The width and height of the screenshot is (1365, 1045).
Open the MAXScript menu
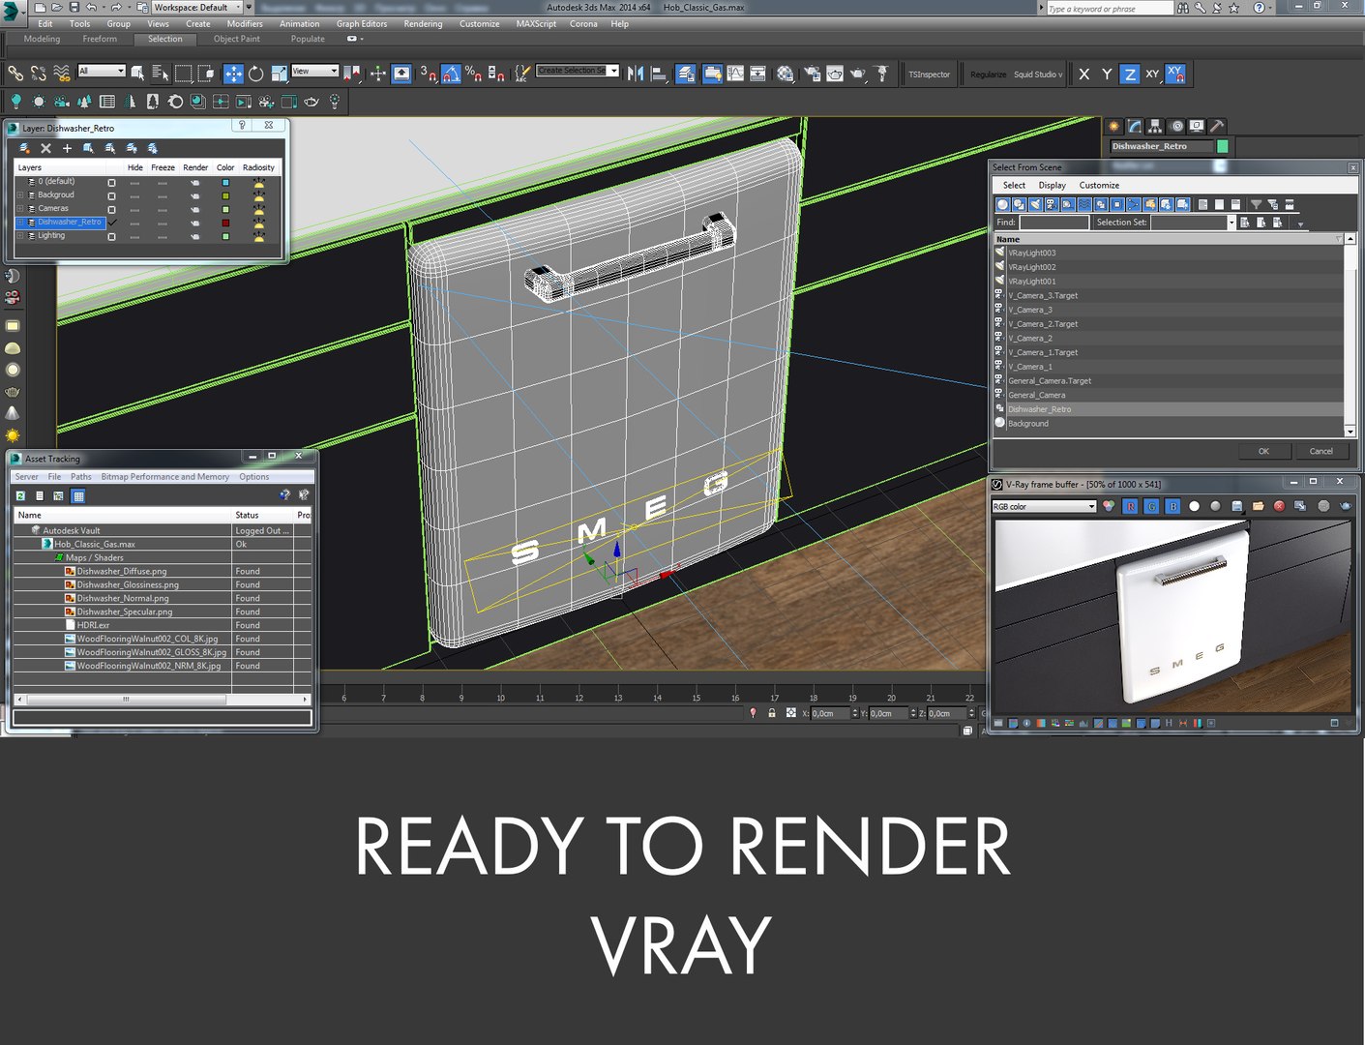pyautogui.click(x=536, y=24)
